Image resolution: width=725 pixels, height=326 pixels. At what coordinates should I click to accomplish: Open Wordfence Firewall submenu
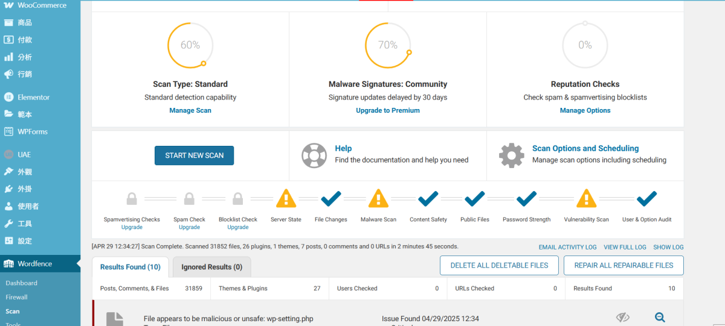coord(17,297)
